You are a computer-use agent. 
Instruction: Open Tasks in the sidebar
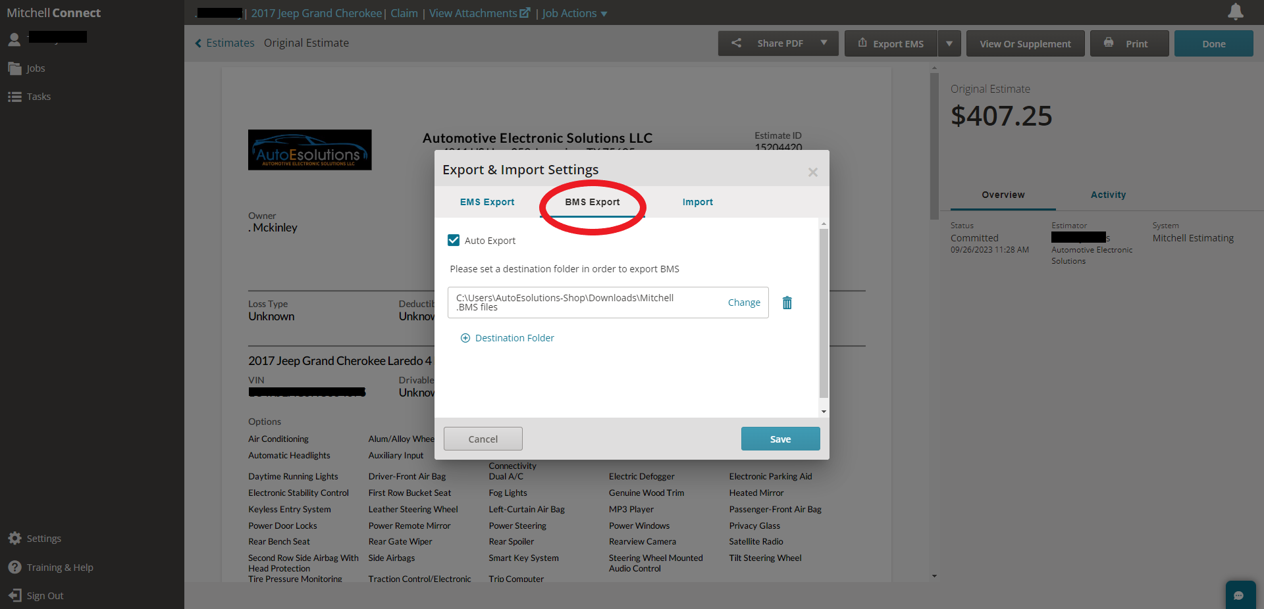click(30, 97)
